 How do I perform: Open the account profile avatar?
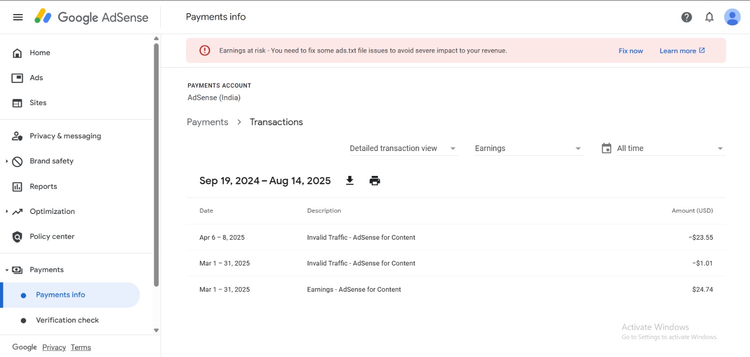[x=732, y=17]
